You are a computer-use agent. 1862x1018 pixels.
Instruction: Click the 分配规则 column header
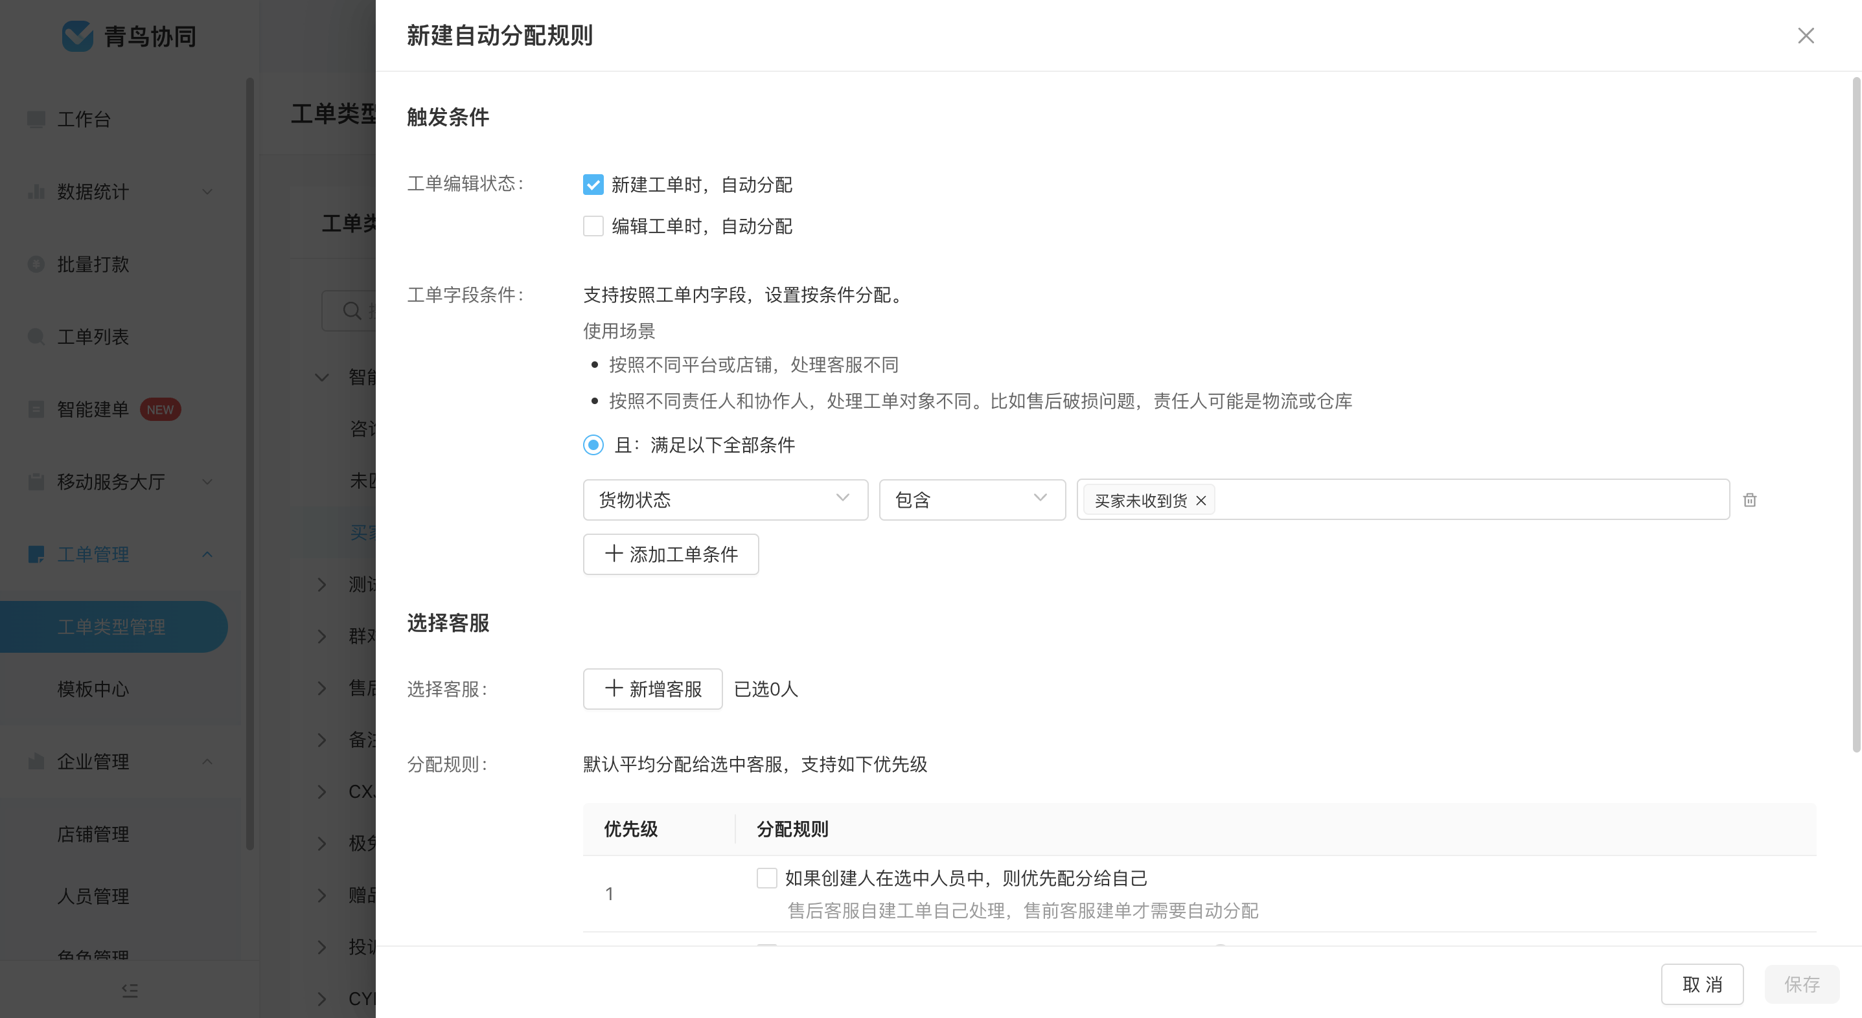(x=792, y=829)
